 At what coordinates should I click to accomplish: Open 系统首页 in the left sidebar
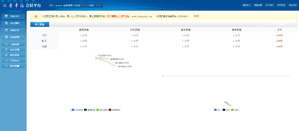point(13,16)
